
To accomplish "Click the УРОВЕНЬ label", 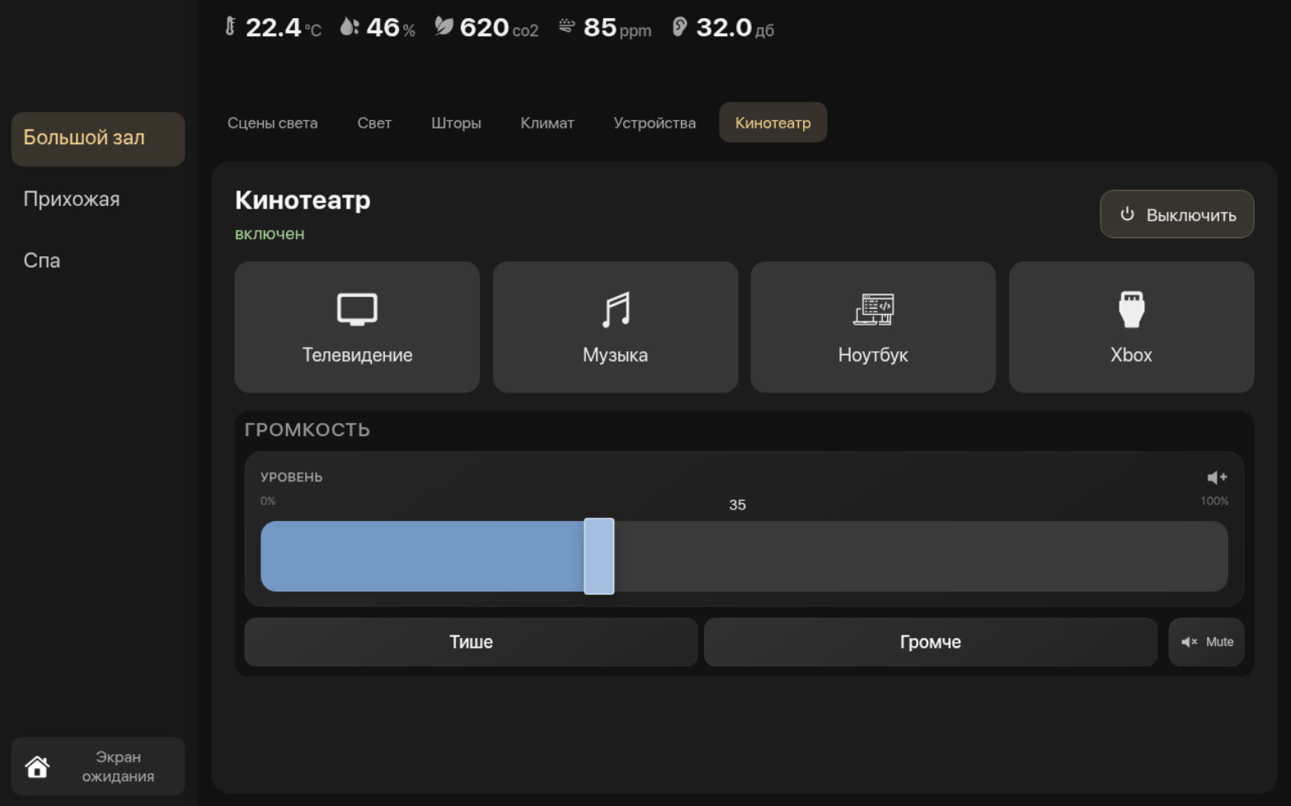I will [x=291, y=477].
